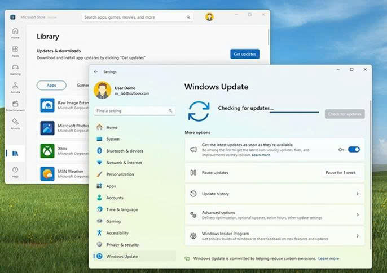Open Help in Microsoft Store sidebar
This screenshot has height=273, width=387.
[15, 172]
